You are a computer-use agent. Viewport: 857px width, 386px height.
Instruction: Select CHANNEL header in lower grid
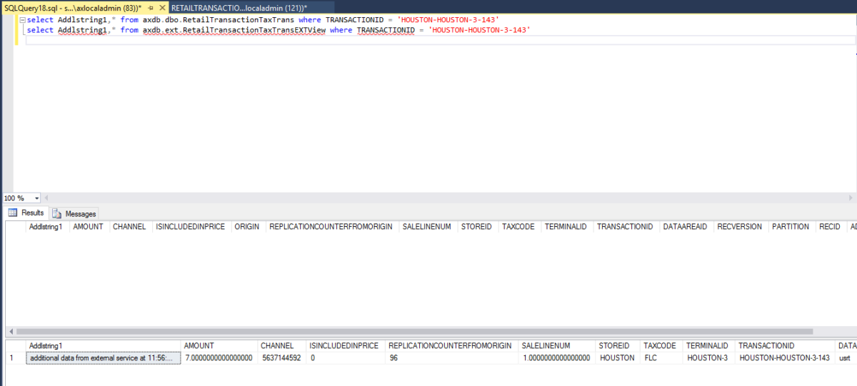tap(282, 345)
